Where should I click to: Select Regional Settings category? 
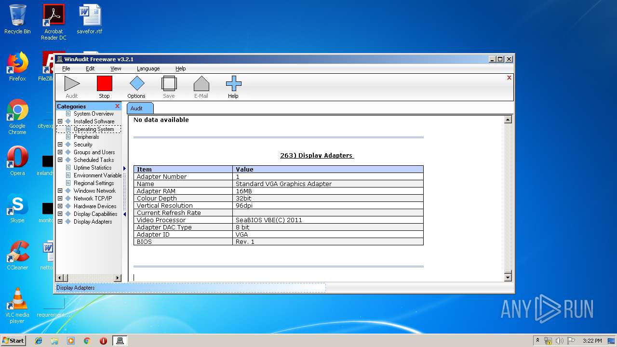94,183
